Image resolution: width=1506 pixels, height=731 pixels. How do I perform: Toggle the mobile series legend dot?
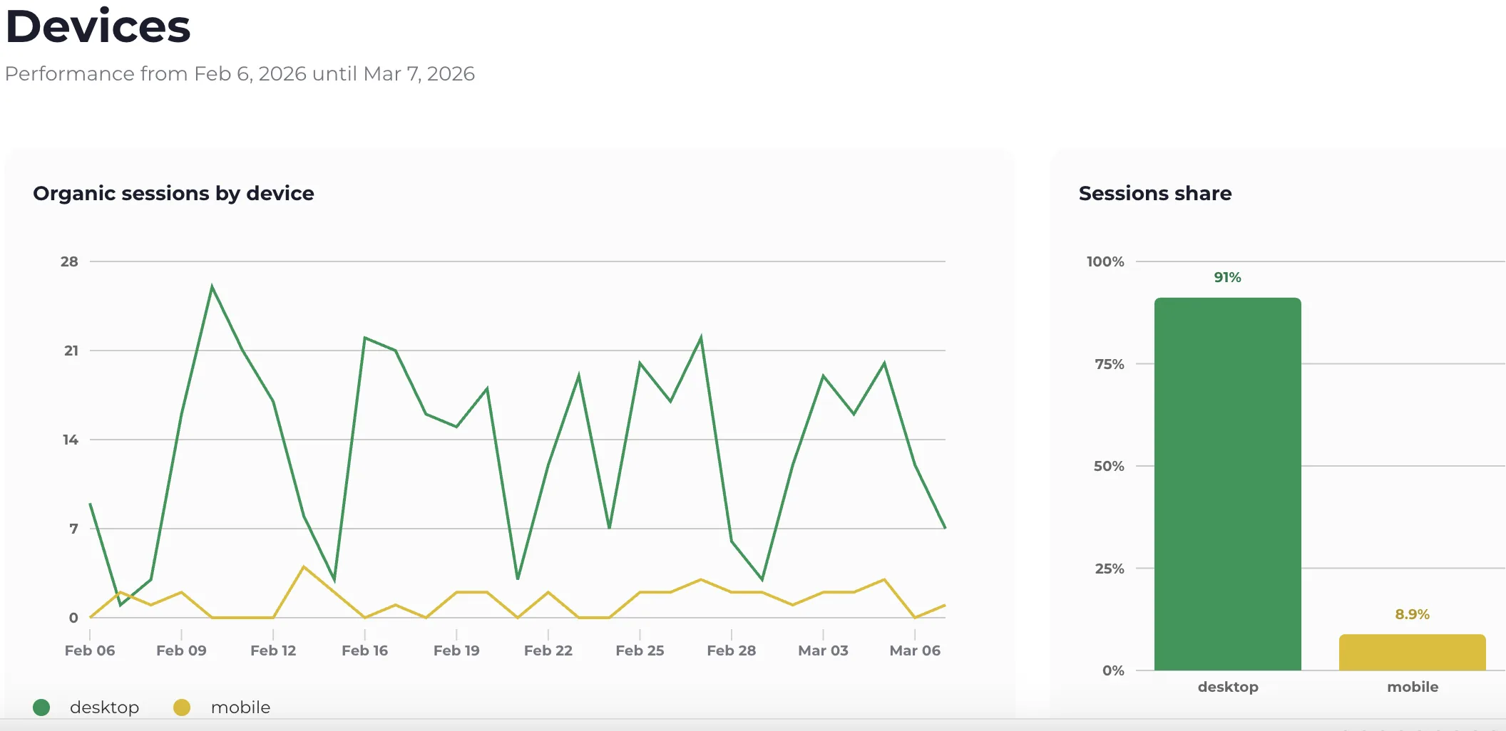click(x=182, y=707)
